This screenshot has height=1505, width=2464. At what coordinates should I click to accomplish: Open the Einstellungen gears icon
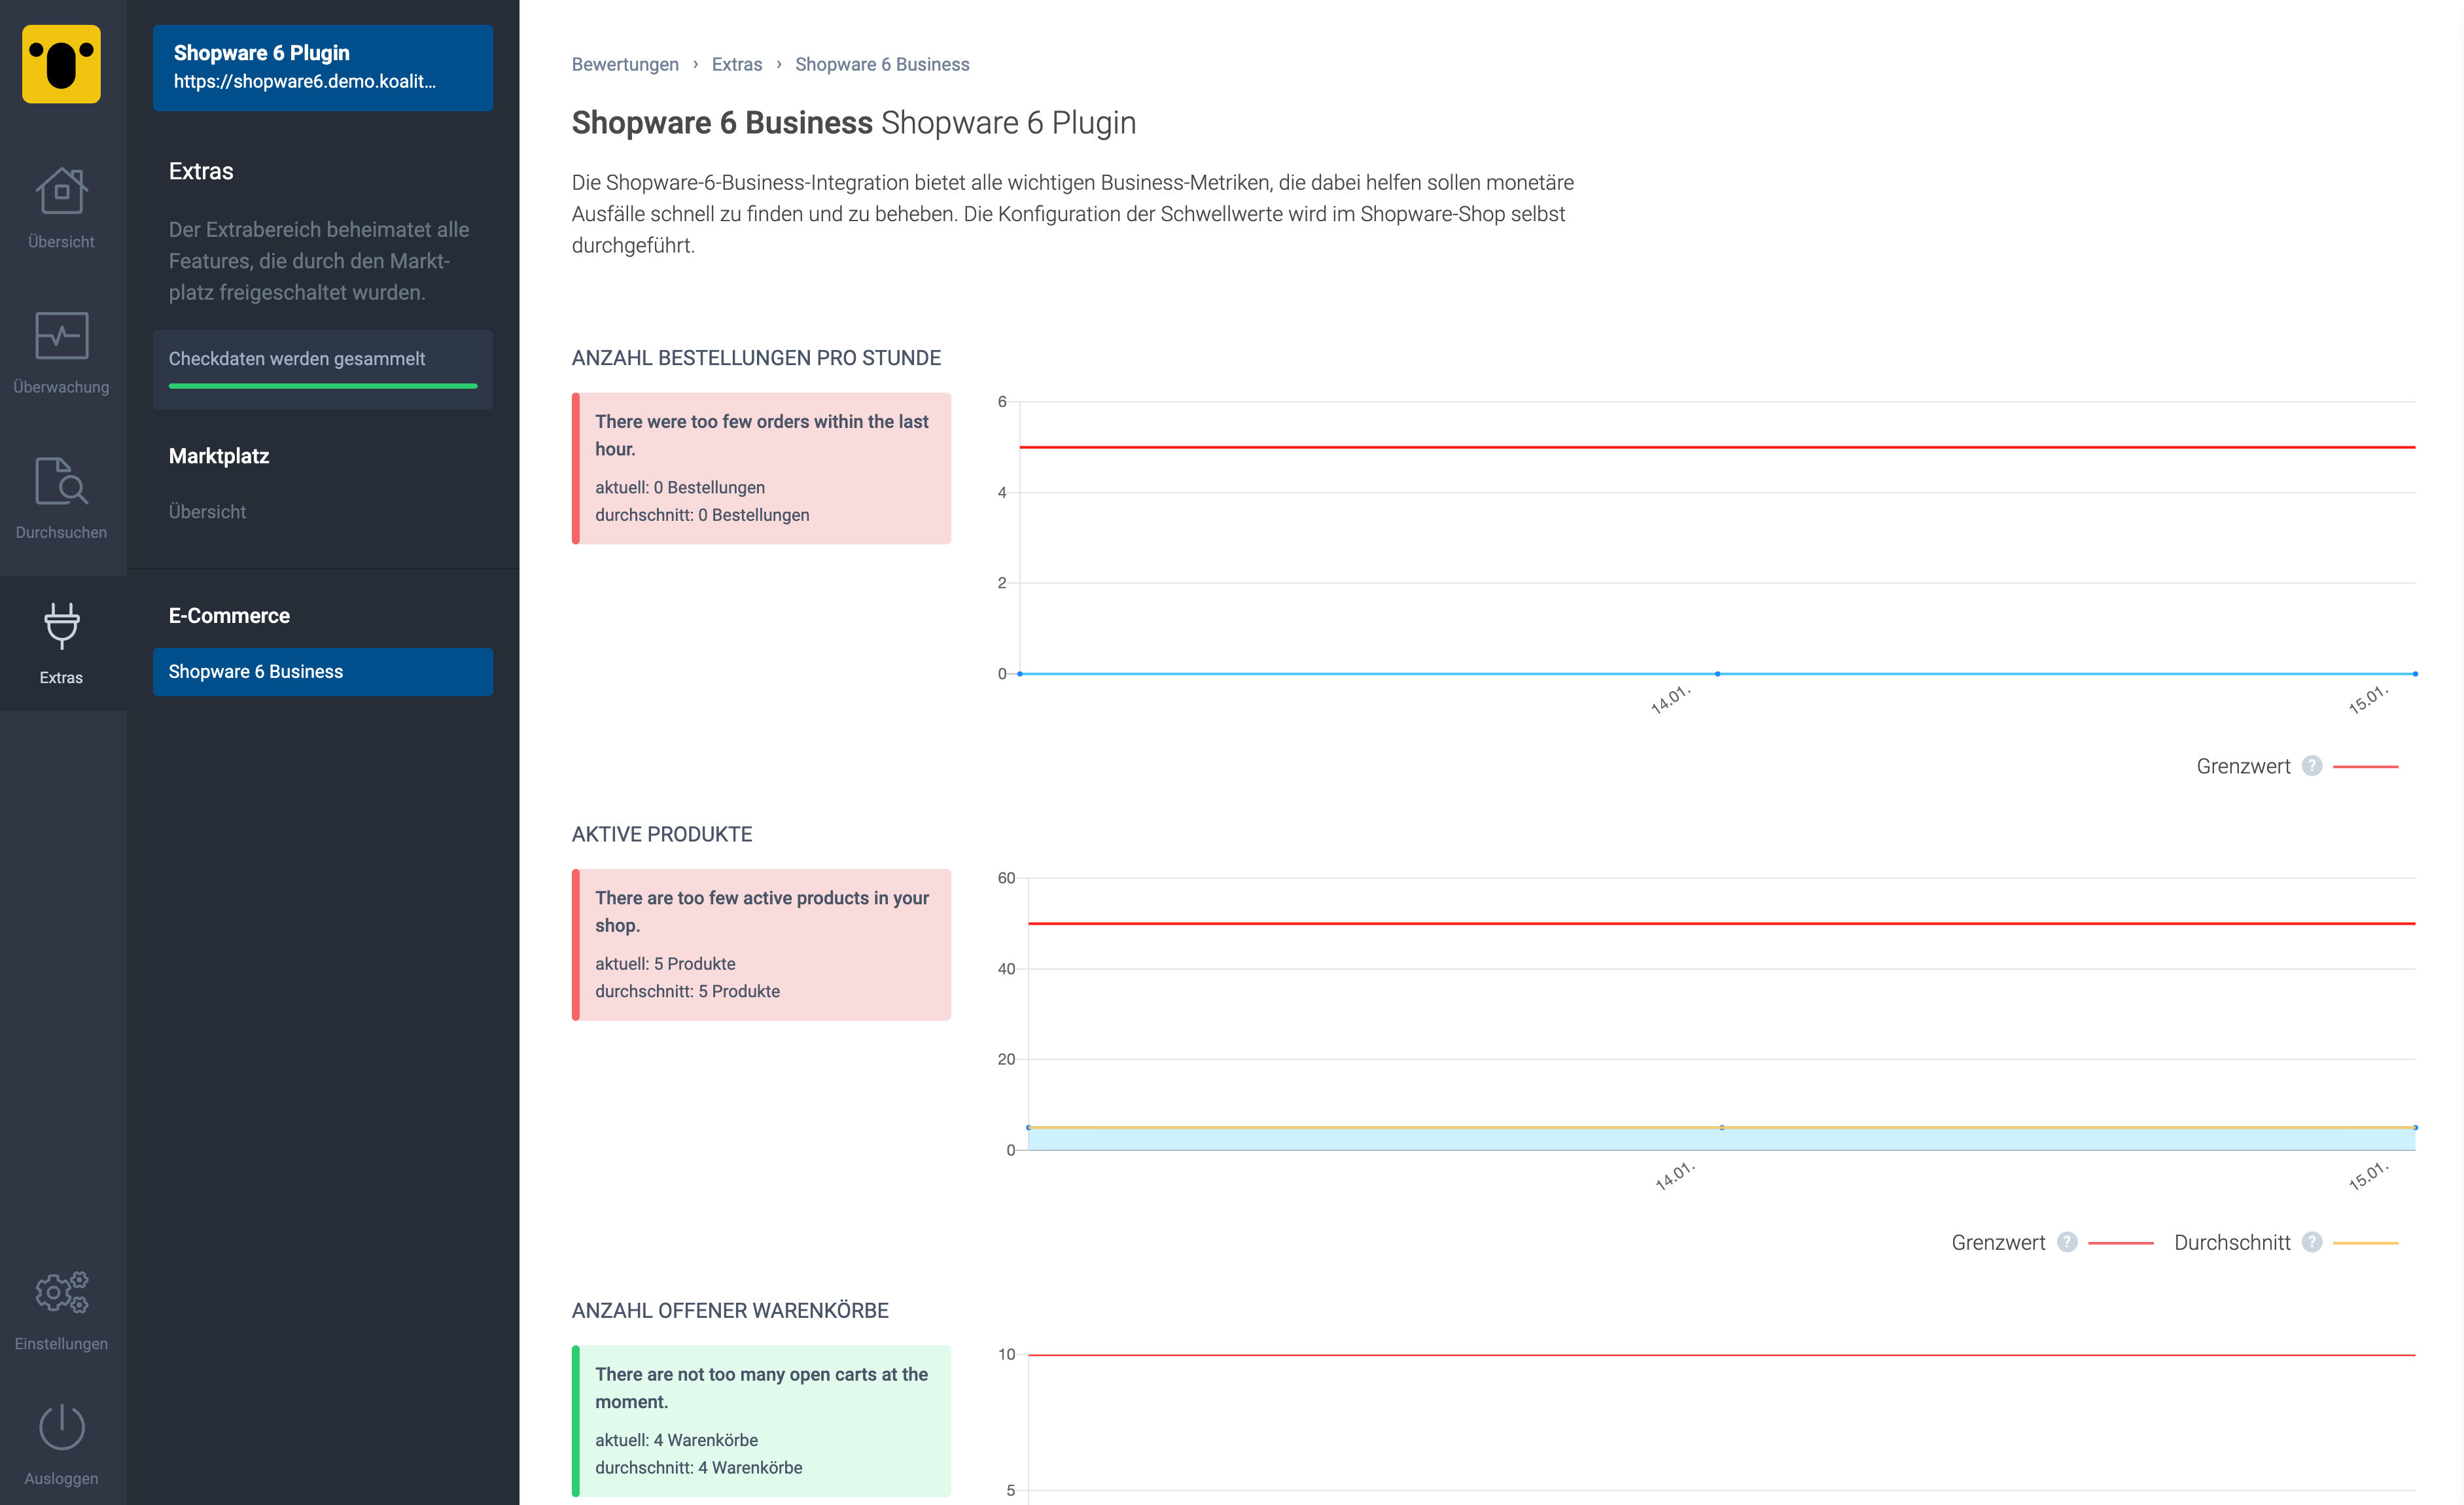(61, 1292)
